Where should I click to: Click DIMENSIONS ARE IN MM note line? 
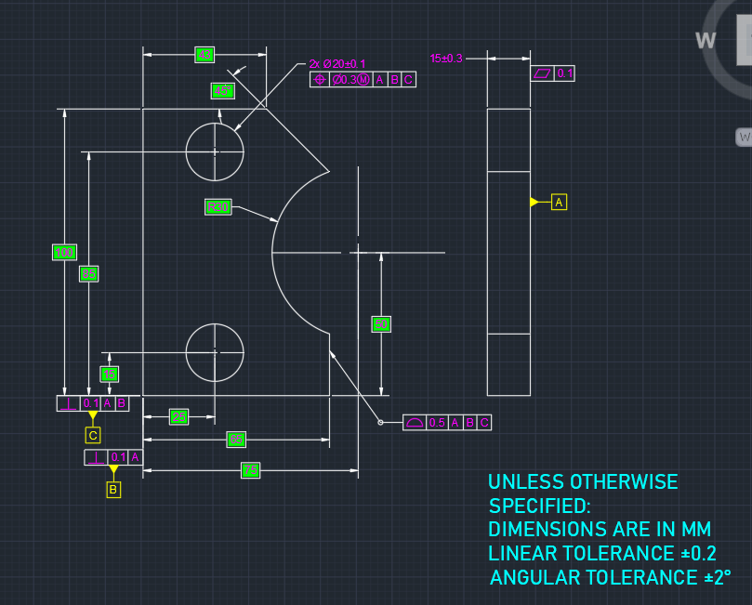(x=600, y=529)
